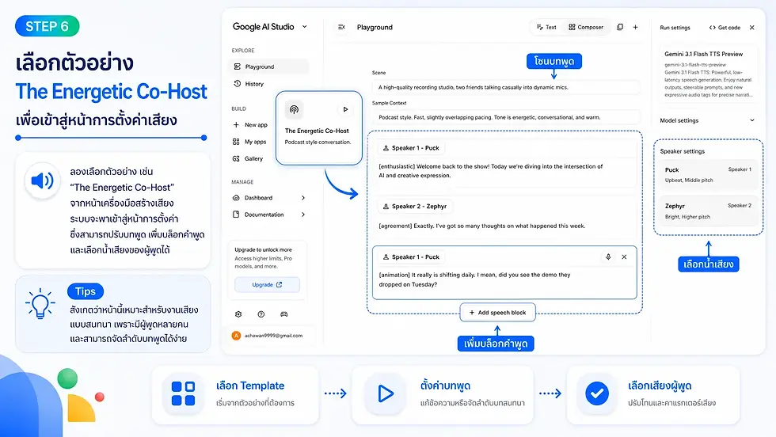Screen dimensions: 776x437
Task: Click the podcast icon on Energetic Co-Host card
Action: tap(294, 109)
